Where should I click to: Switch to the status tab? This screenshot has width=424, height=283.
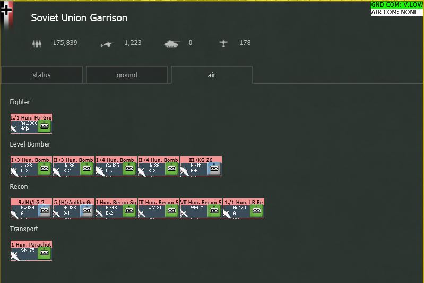click(x=41, y=75)
